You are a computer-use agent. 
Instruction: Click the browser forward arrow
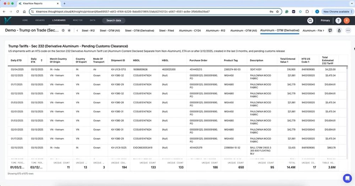[x=11, y=12]
